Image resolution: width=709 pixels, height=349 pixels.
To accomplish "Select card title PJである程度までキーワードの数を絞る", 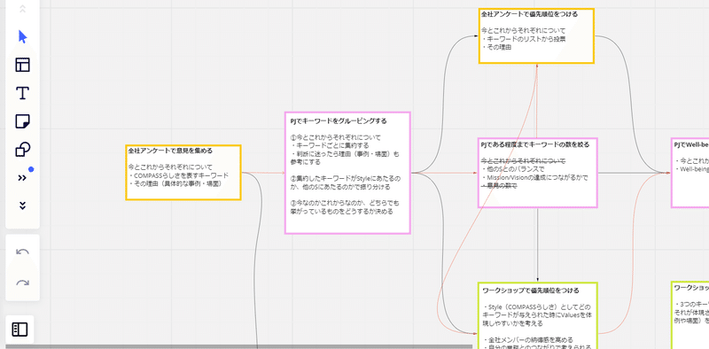I will tap(535, 144).
